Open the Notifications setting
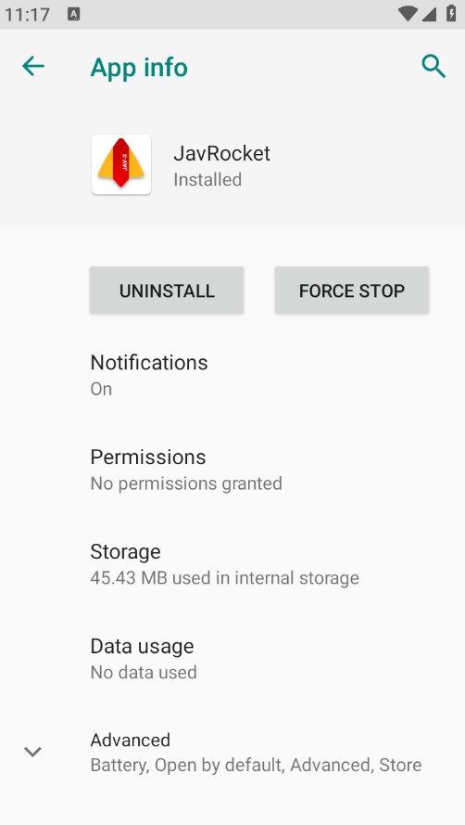This screenshot has height=825, width=465. coord(232,375)
